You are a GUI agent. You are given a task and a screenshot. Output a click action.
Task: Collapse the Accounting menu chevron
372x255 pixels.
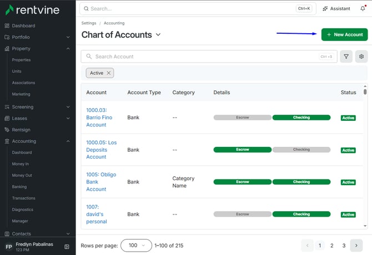click(x=68, y=141)
